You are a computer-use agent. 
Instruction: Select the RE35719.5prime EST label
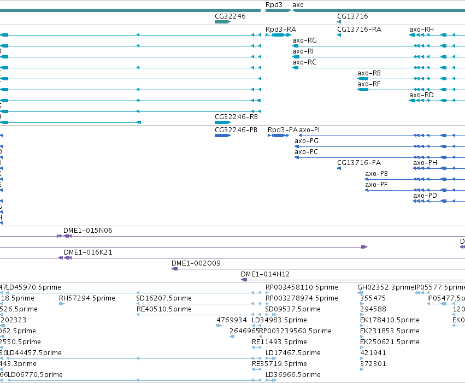(x=279, y=364)
